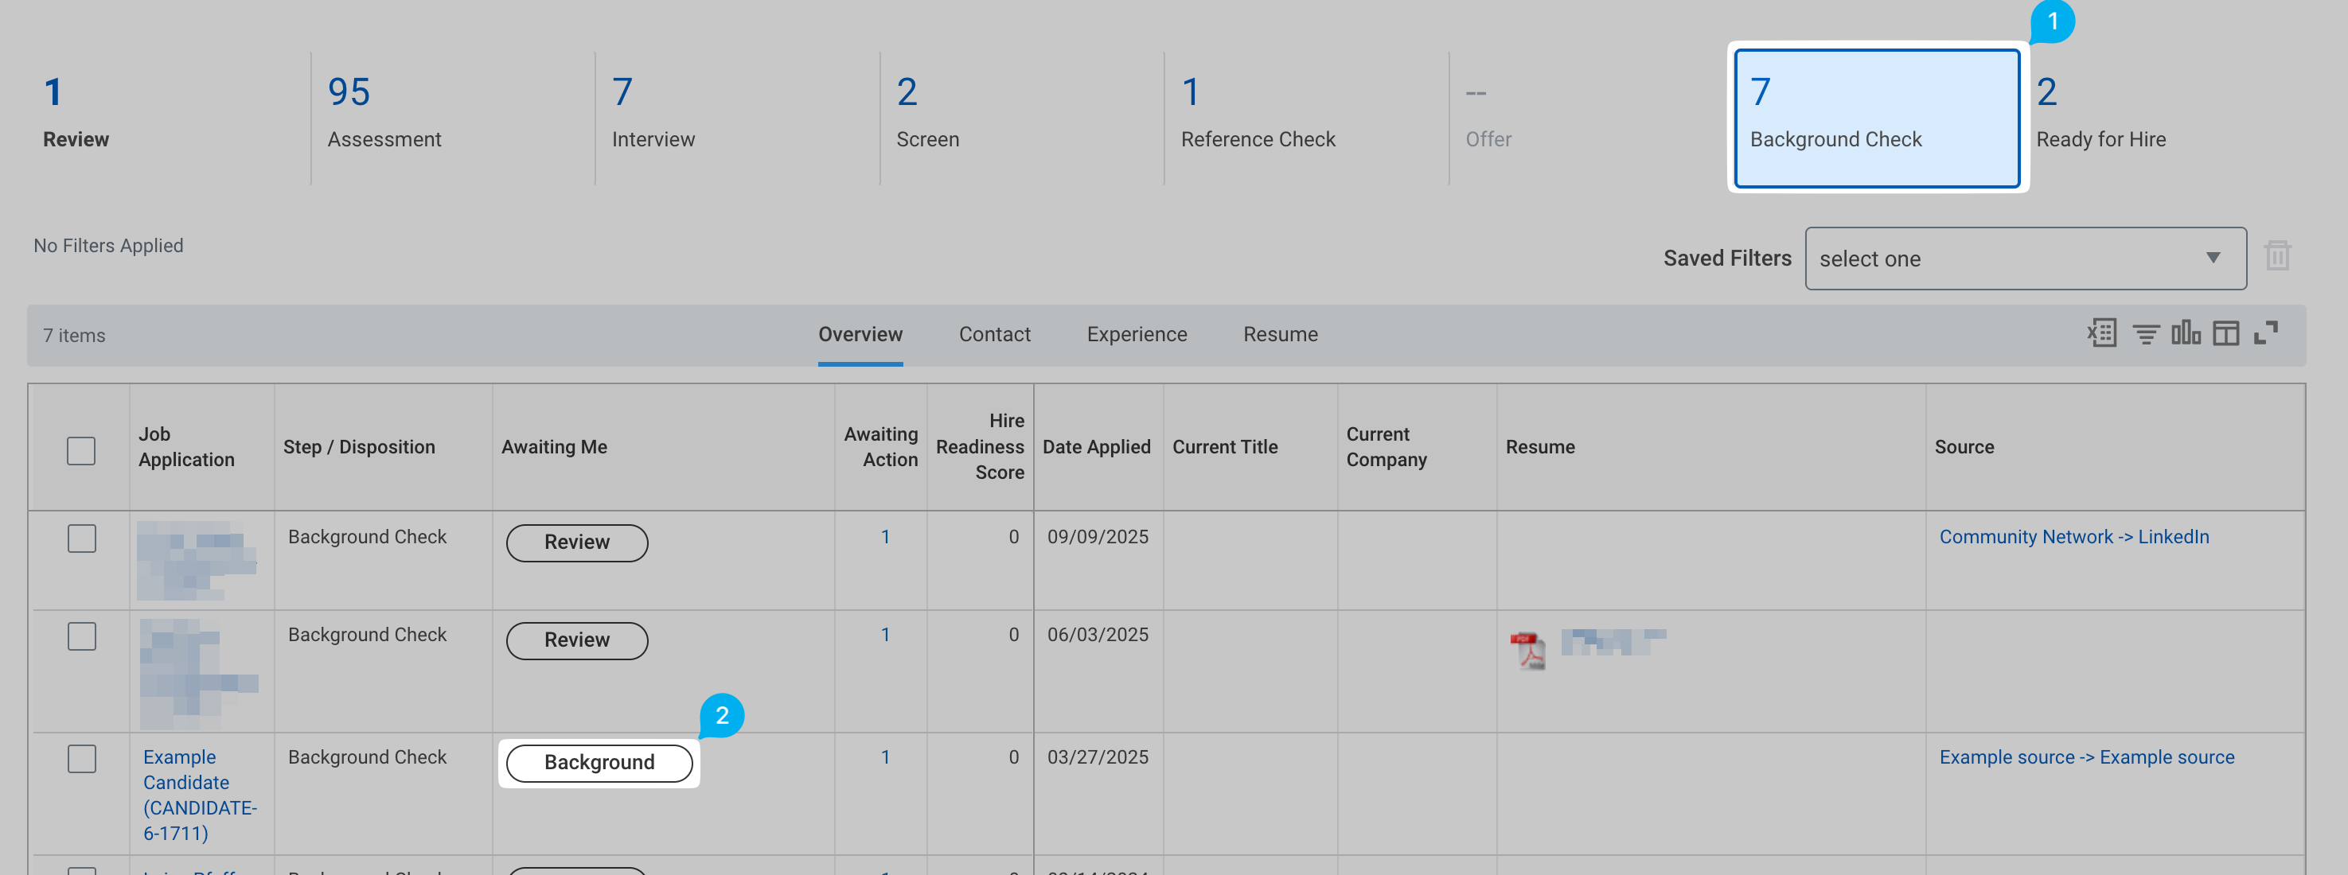
Task: Click the Saved Filters dropdown arrow
Action: (2212, 259)
